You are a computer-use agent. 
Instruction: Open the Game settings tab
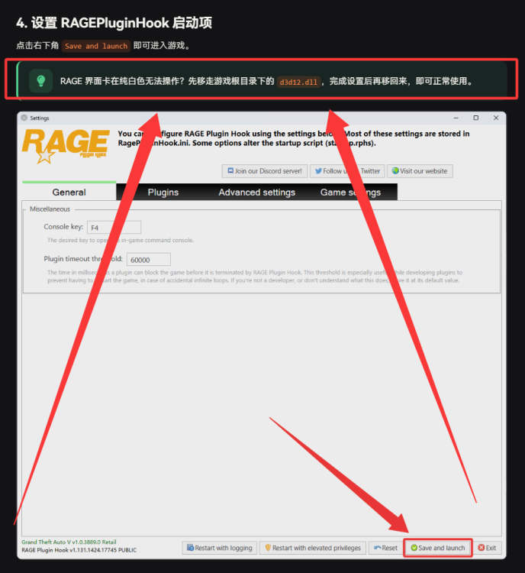point(350,193)
